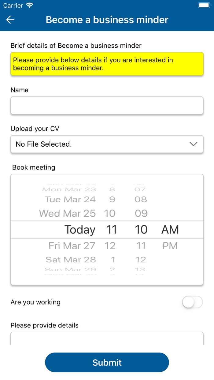Viewport: 214px width, 380px height.
Task: Select Fri Mar 27 in date picker
Action: [x=72, y=246]
